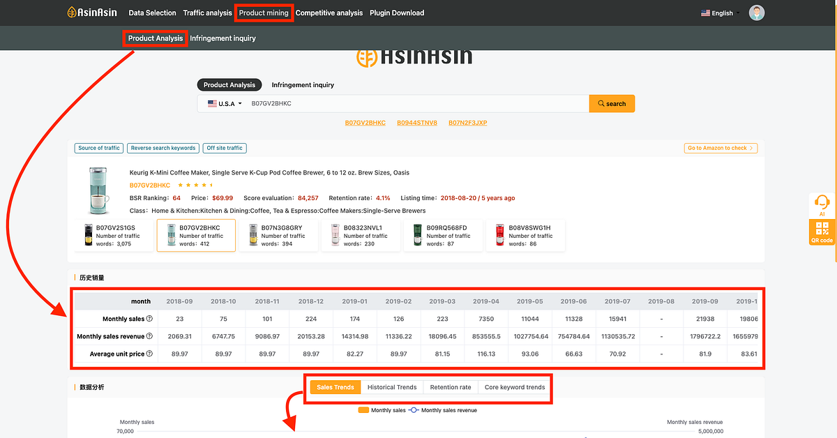Image resolution: width=837 pixels, height=438 pixels.
Task: Click the AsinAsin logo in the top bar
Action: tap(91, 12)
